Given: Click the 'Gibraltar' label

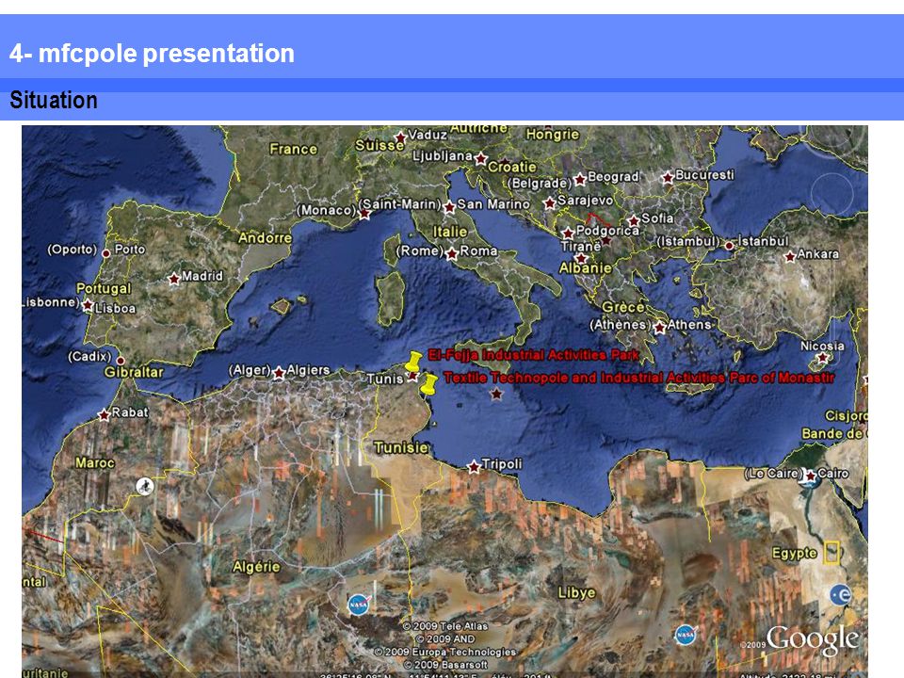Looking at the screenshot, I should 134,373.
